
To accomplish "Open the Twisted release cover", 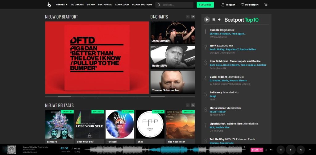I will 120,124.
